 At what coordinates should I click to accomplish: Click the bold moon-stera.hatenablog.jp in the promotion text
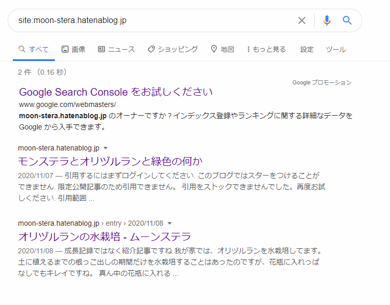[x=63, y=116]
